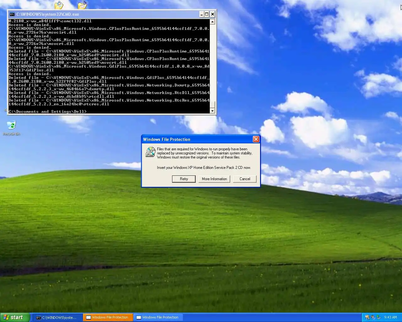
Task: Close the CMD.exe window
Action: click(213, 14)
